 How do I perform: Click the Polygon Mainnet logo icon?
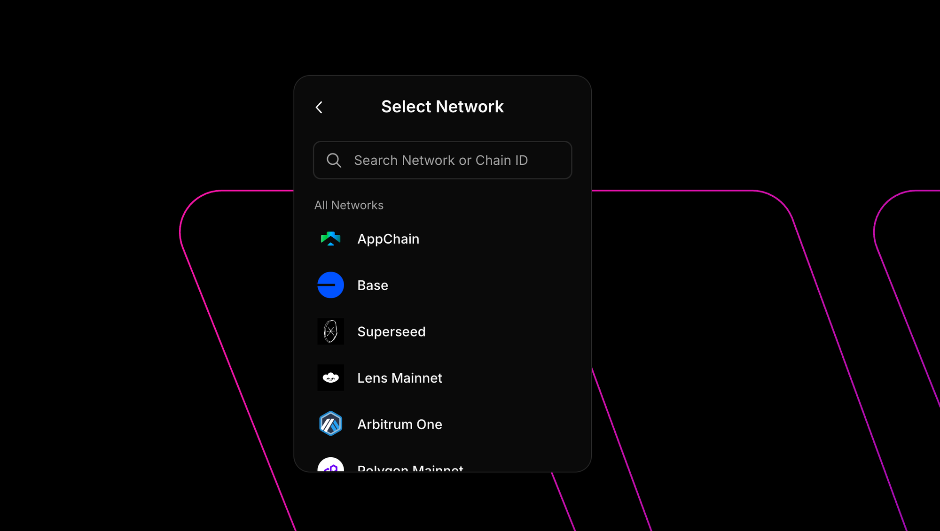[330, 468]
